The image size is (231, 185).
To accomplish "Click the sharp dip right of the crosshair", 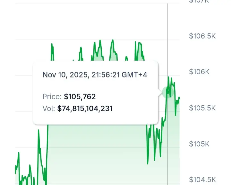I will pos(175,115).
